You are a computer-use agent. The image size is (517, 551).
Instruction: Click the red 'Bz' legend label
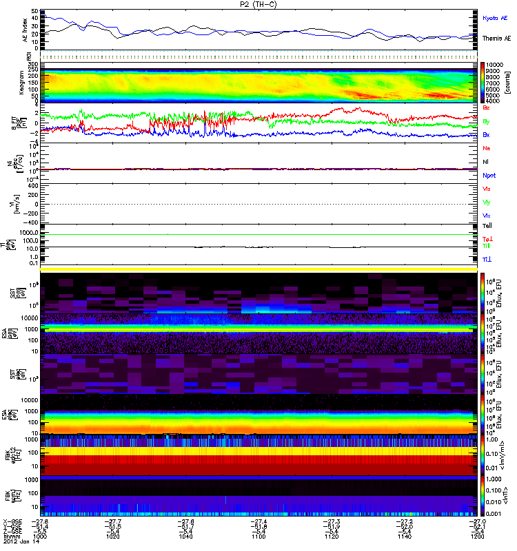pos(486,107)
